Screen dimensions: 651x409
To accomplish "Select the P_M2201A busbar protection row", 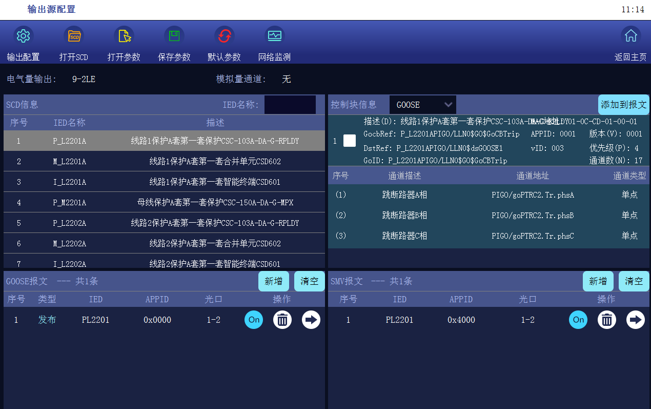I will [164, 203].
